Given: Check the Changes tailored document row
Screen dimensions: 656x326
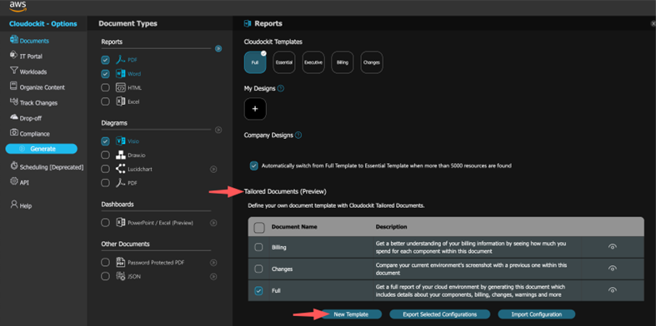Looking at the screenshot, I should pos(259,269).
